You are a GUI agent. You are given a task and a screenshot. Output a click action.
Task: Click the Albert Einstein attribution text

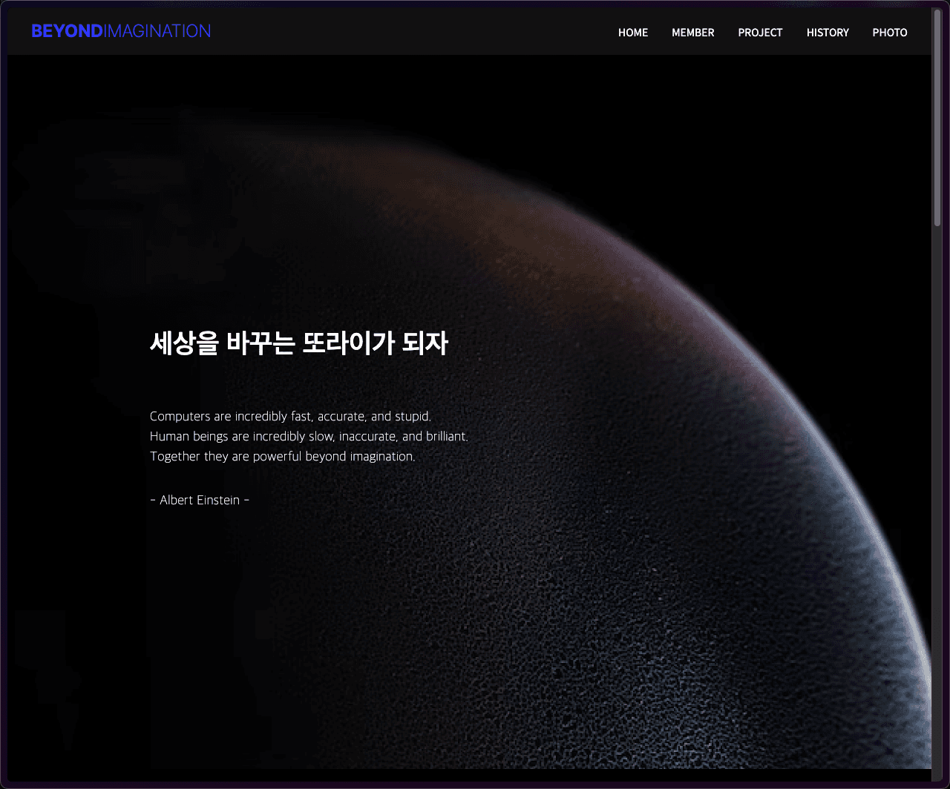(x=200, y=501)
